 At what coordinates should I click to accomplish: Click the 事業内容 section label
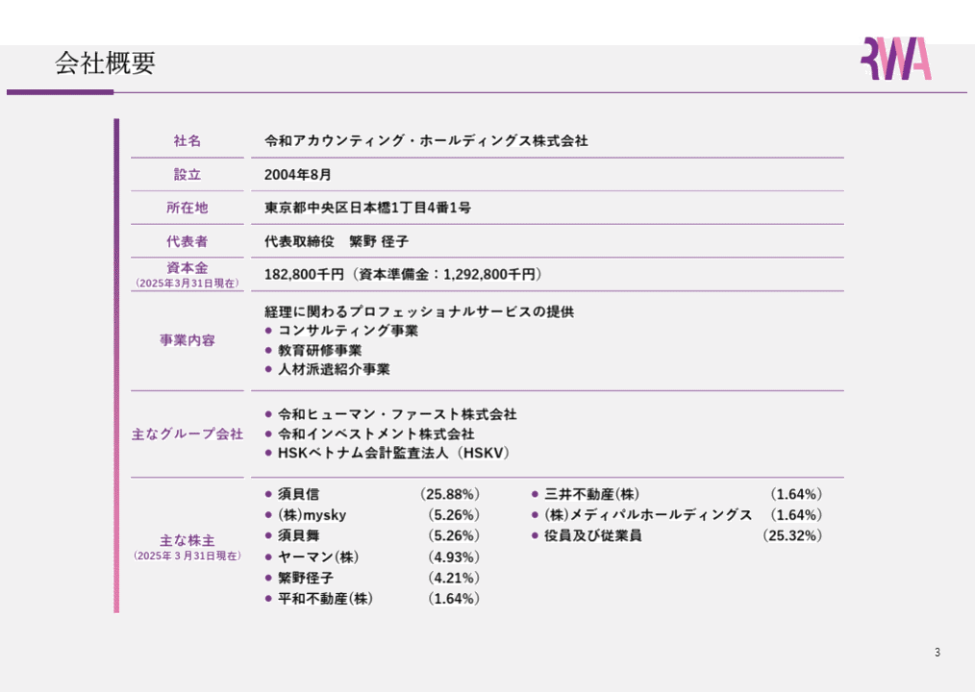coord(187,339)
